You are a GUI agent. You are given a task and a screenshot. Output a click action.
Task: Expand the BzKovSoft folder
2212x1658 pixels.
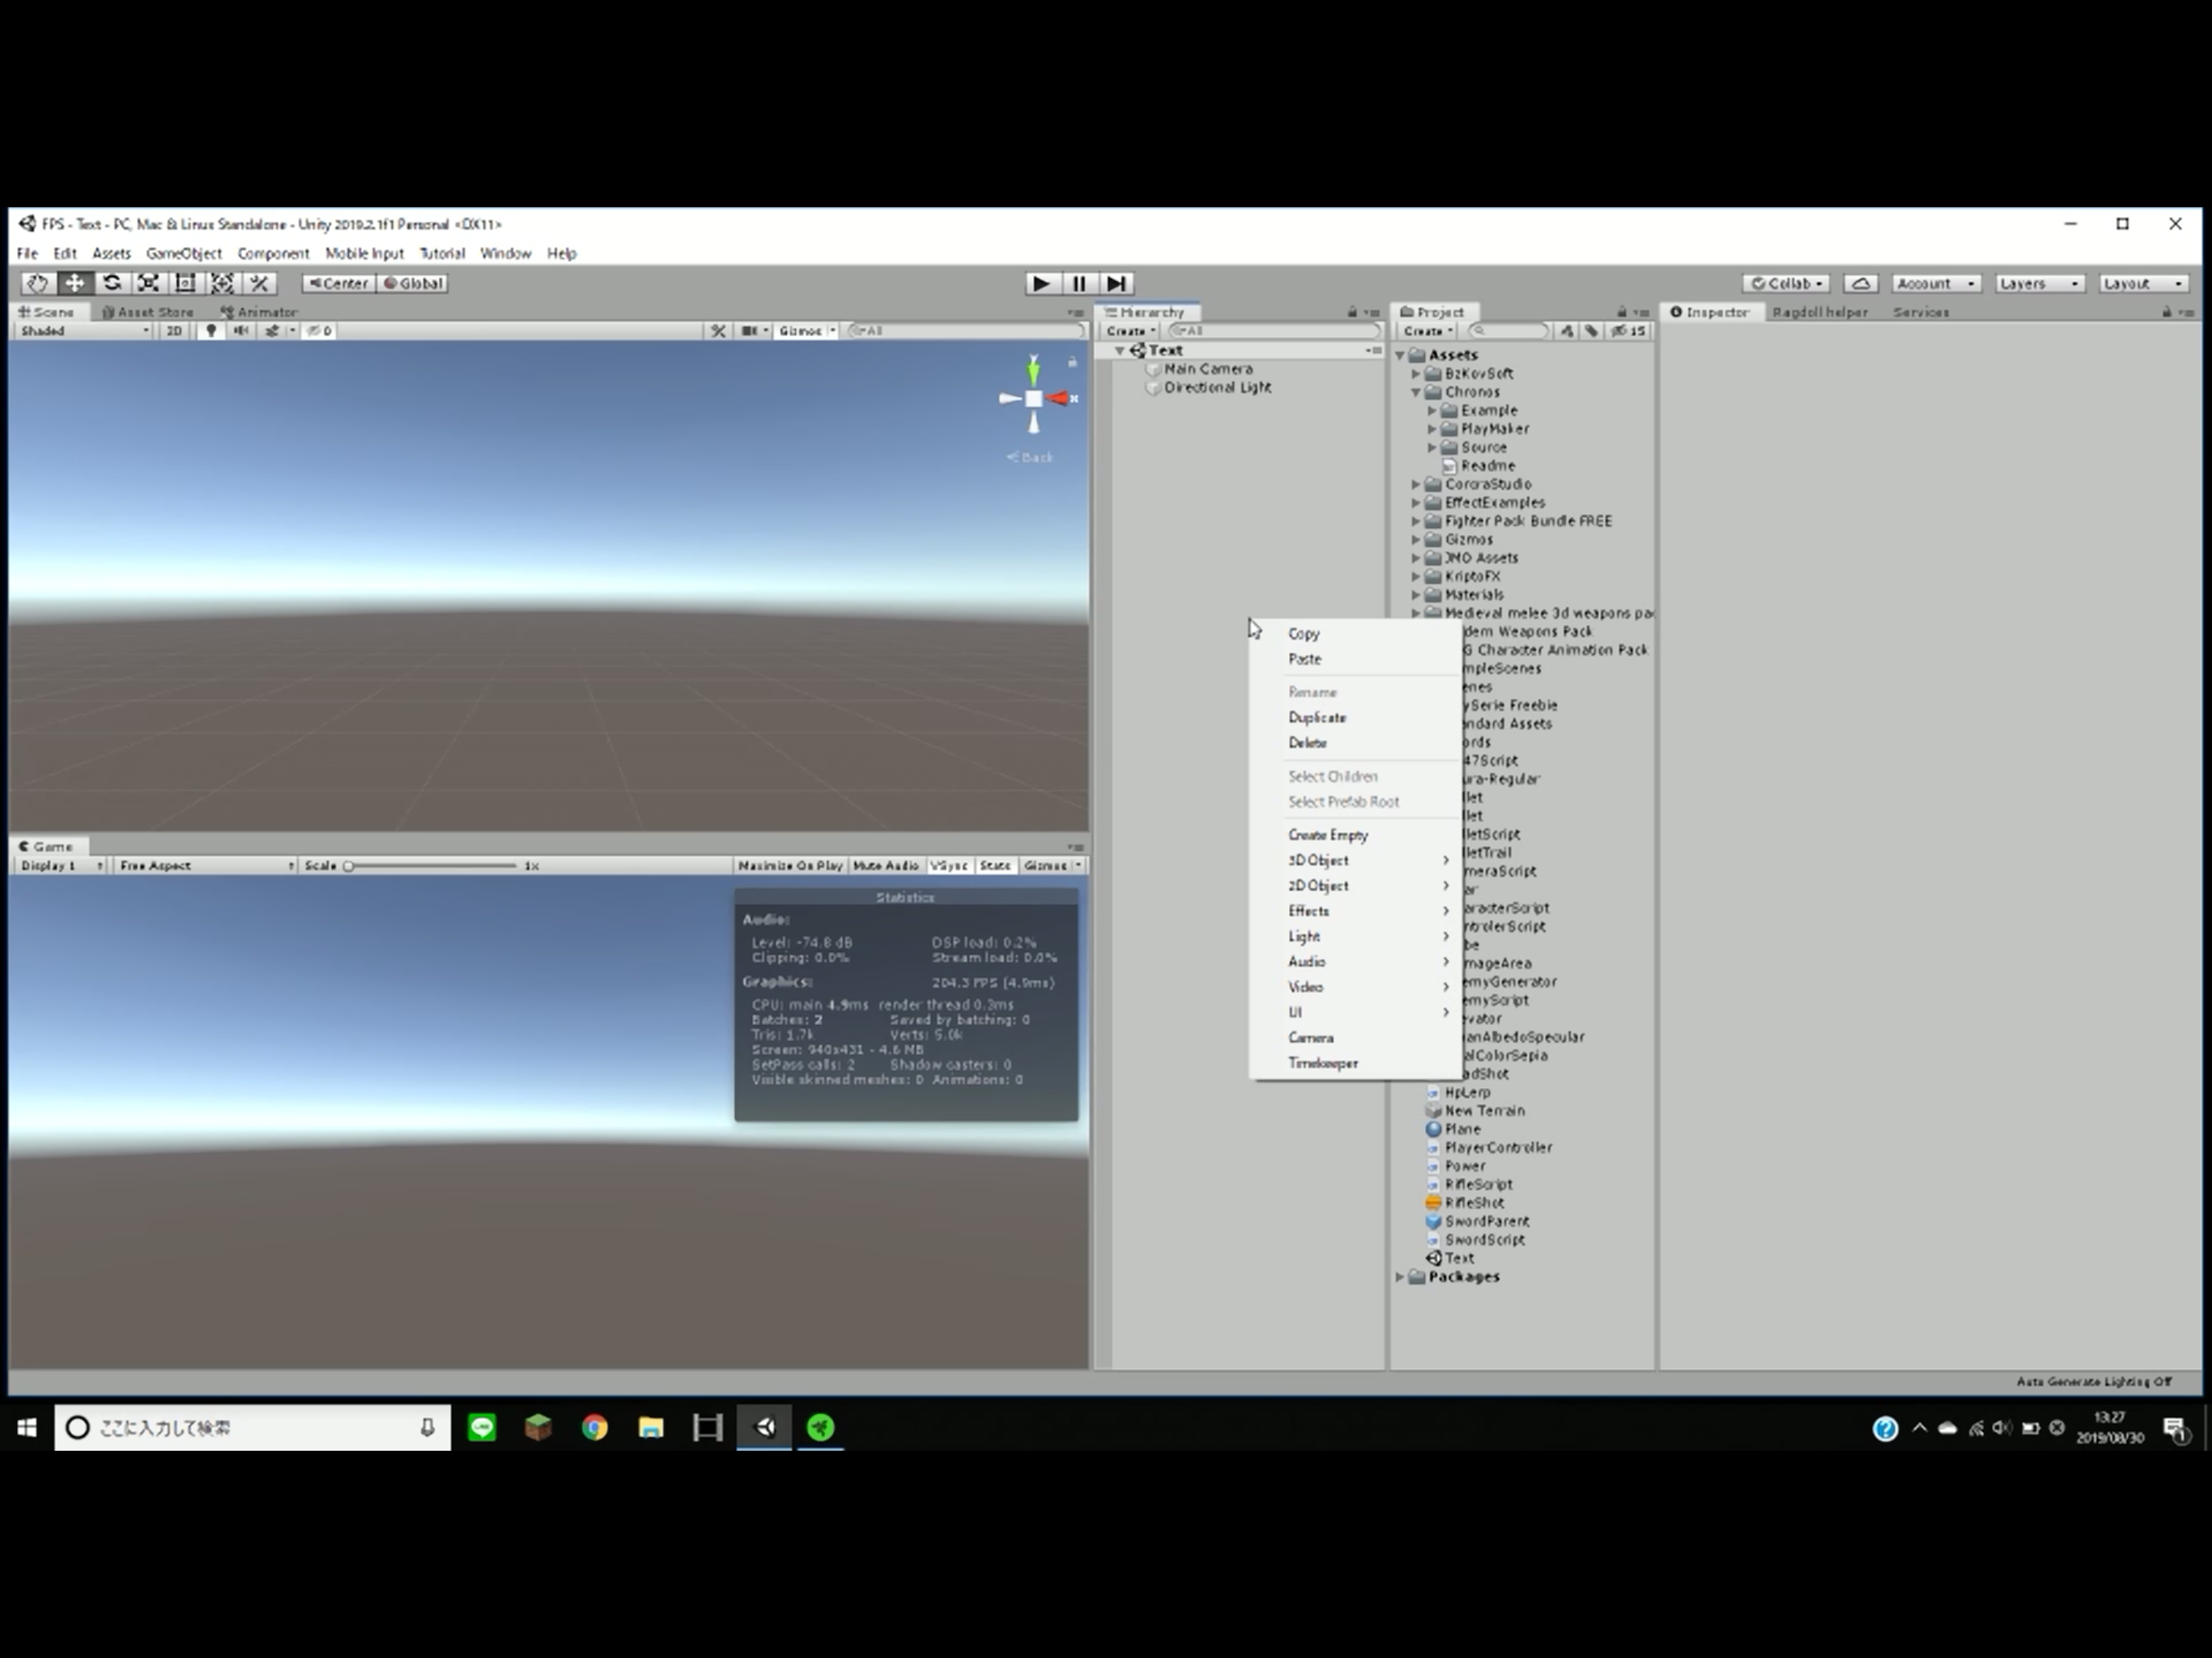click(1416, 373)
